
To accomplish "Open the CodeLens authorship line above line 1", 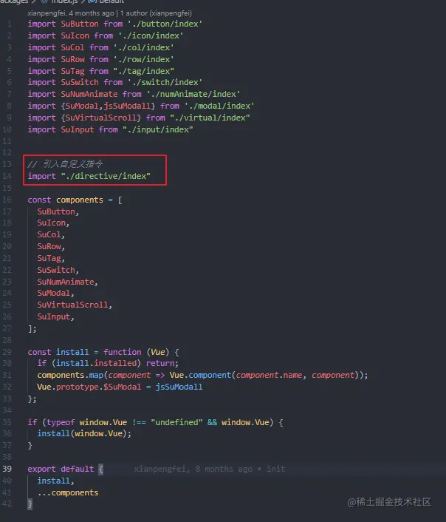I will 109,13.
